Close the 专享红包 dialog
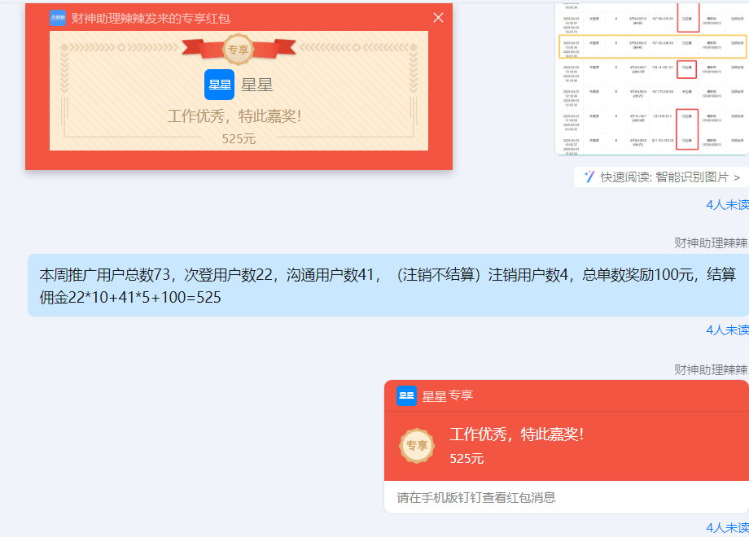Viewport: 749px width, 537px height. [438, 17]
